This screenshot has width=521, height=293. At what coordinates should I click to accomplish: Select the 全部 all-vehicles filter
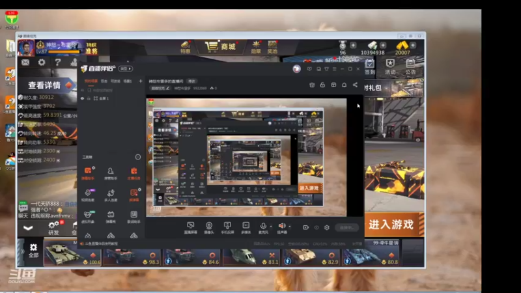click(x=34, y=251)
